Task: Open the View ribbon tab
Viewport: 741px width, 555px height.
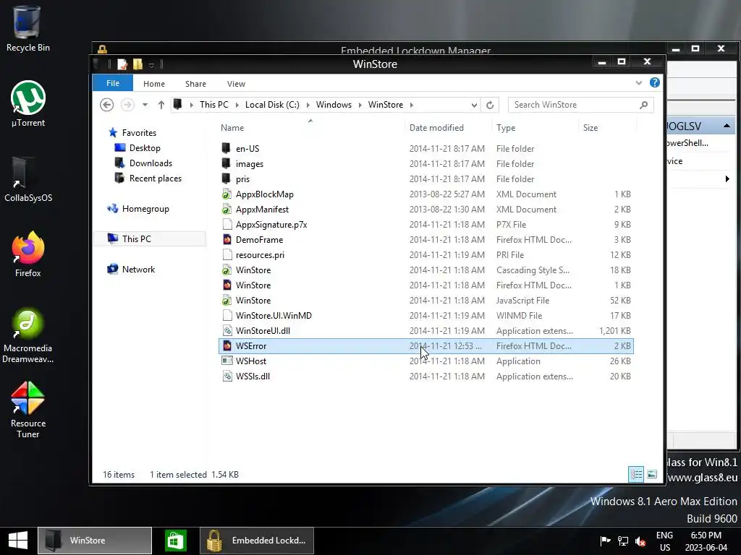Action: 236,84
